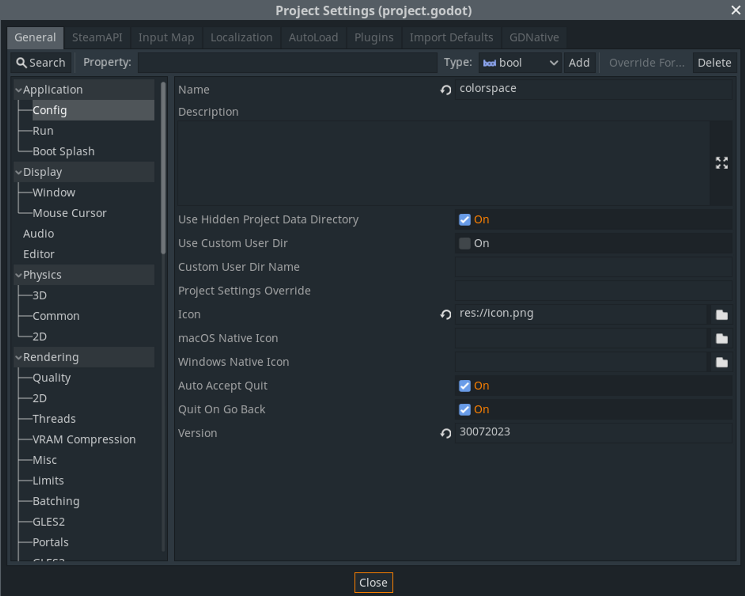Image resolution: width=745 pixels, height=596 pixels.
Task: Collapse the Rendering tree section
Action: [18, 357]
